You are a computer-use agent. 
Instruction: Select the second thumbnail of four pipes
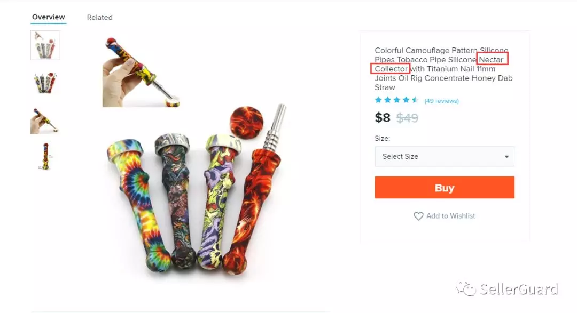[45, 82]
